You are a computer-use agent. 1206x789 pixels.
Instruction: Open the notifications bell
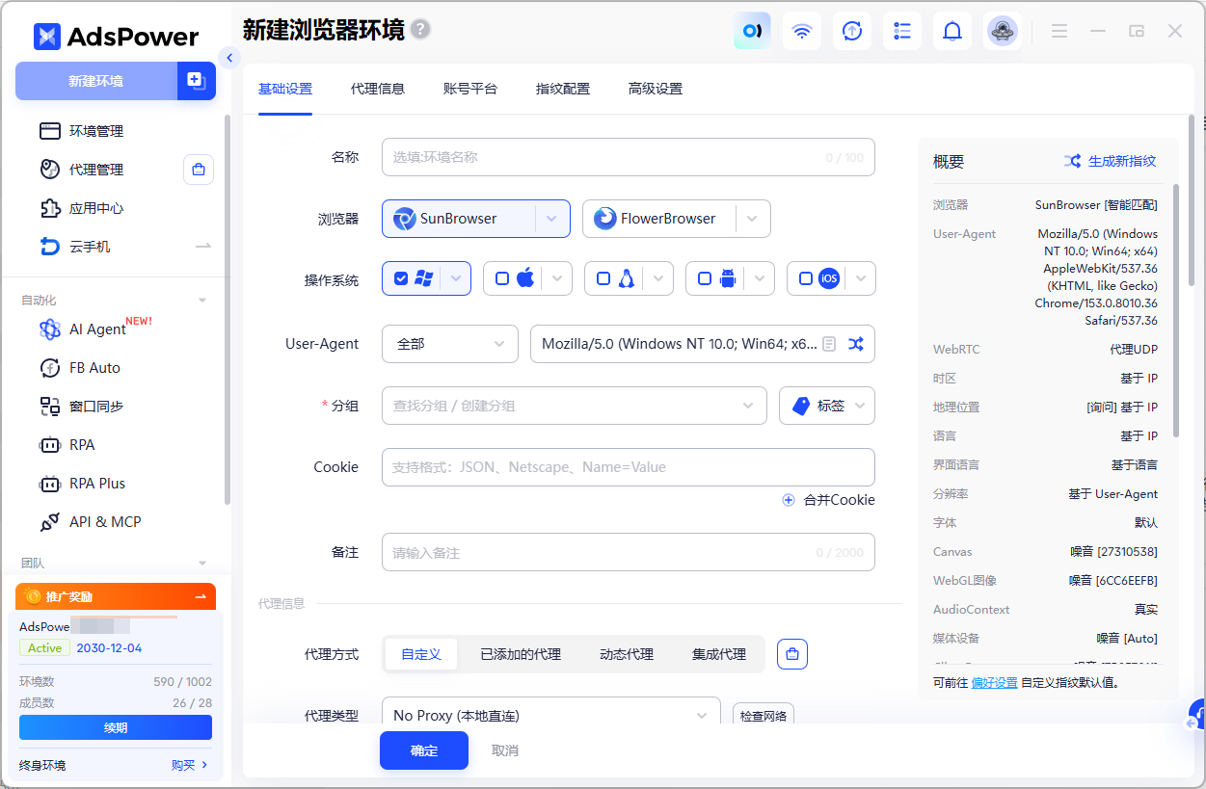[x=952, y=31]
